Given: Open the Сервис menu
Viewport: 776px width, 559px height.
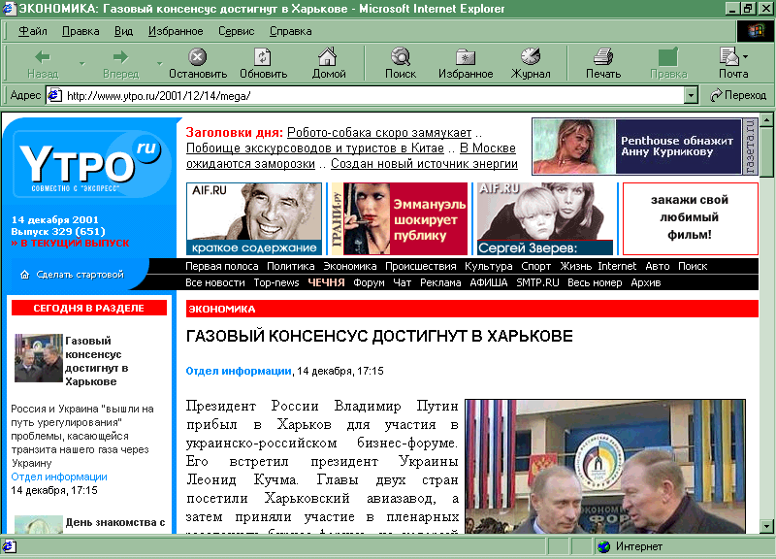Looking at the screenshot, I should tap(236, 31).
